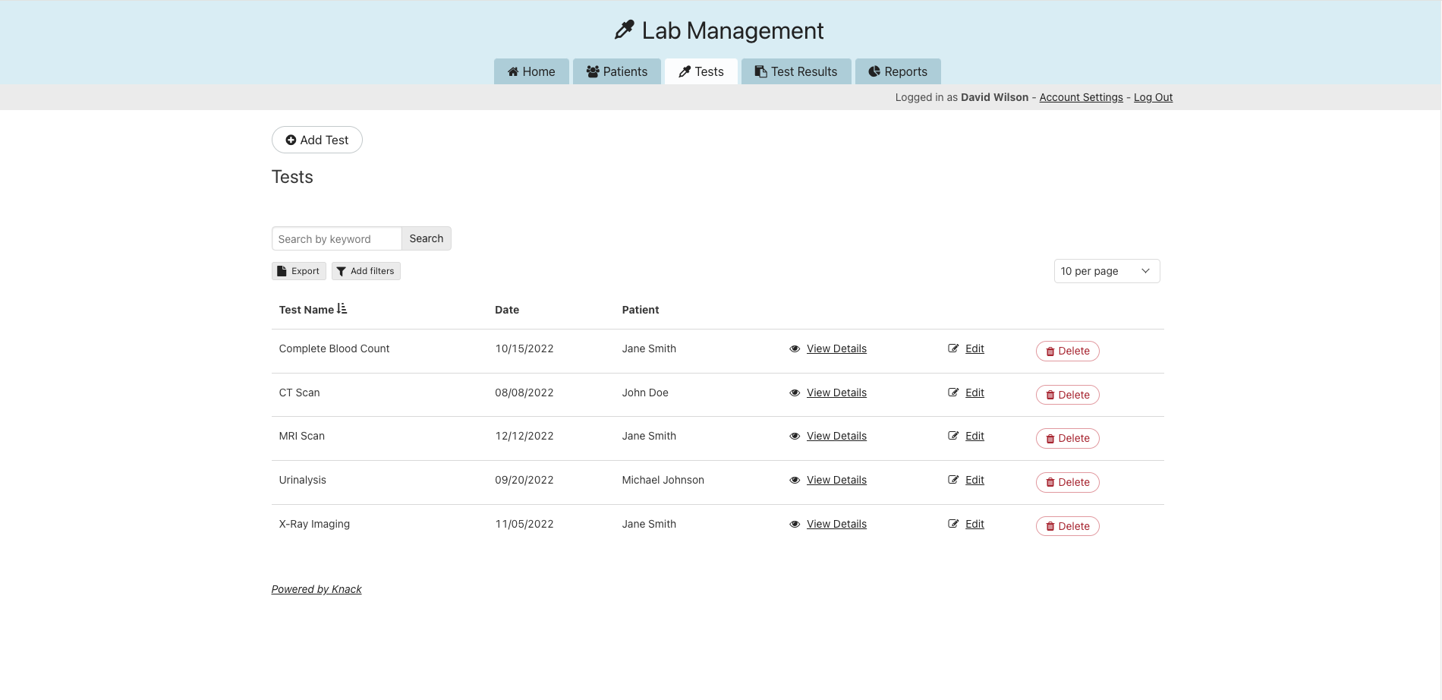Click the sort icon beside Test Name

[x=342, y=309]
